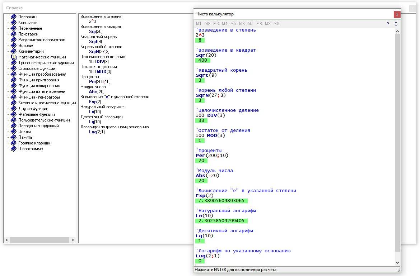Image resolution: width=420 pixels, height=276 pixels.
Task: Select memory slot M6 in calculator
Action: click(242, 24)
